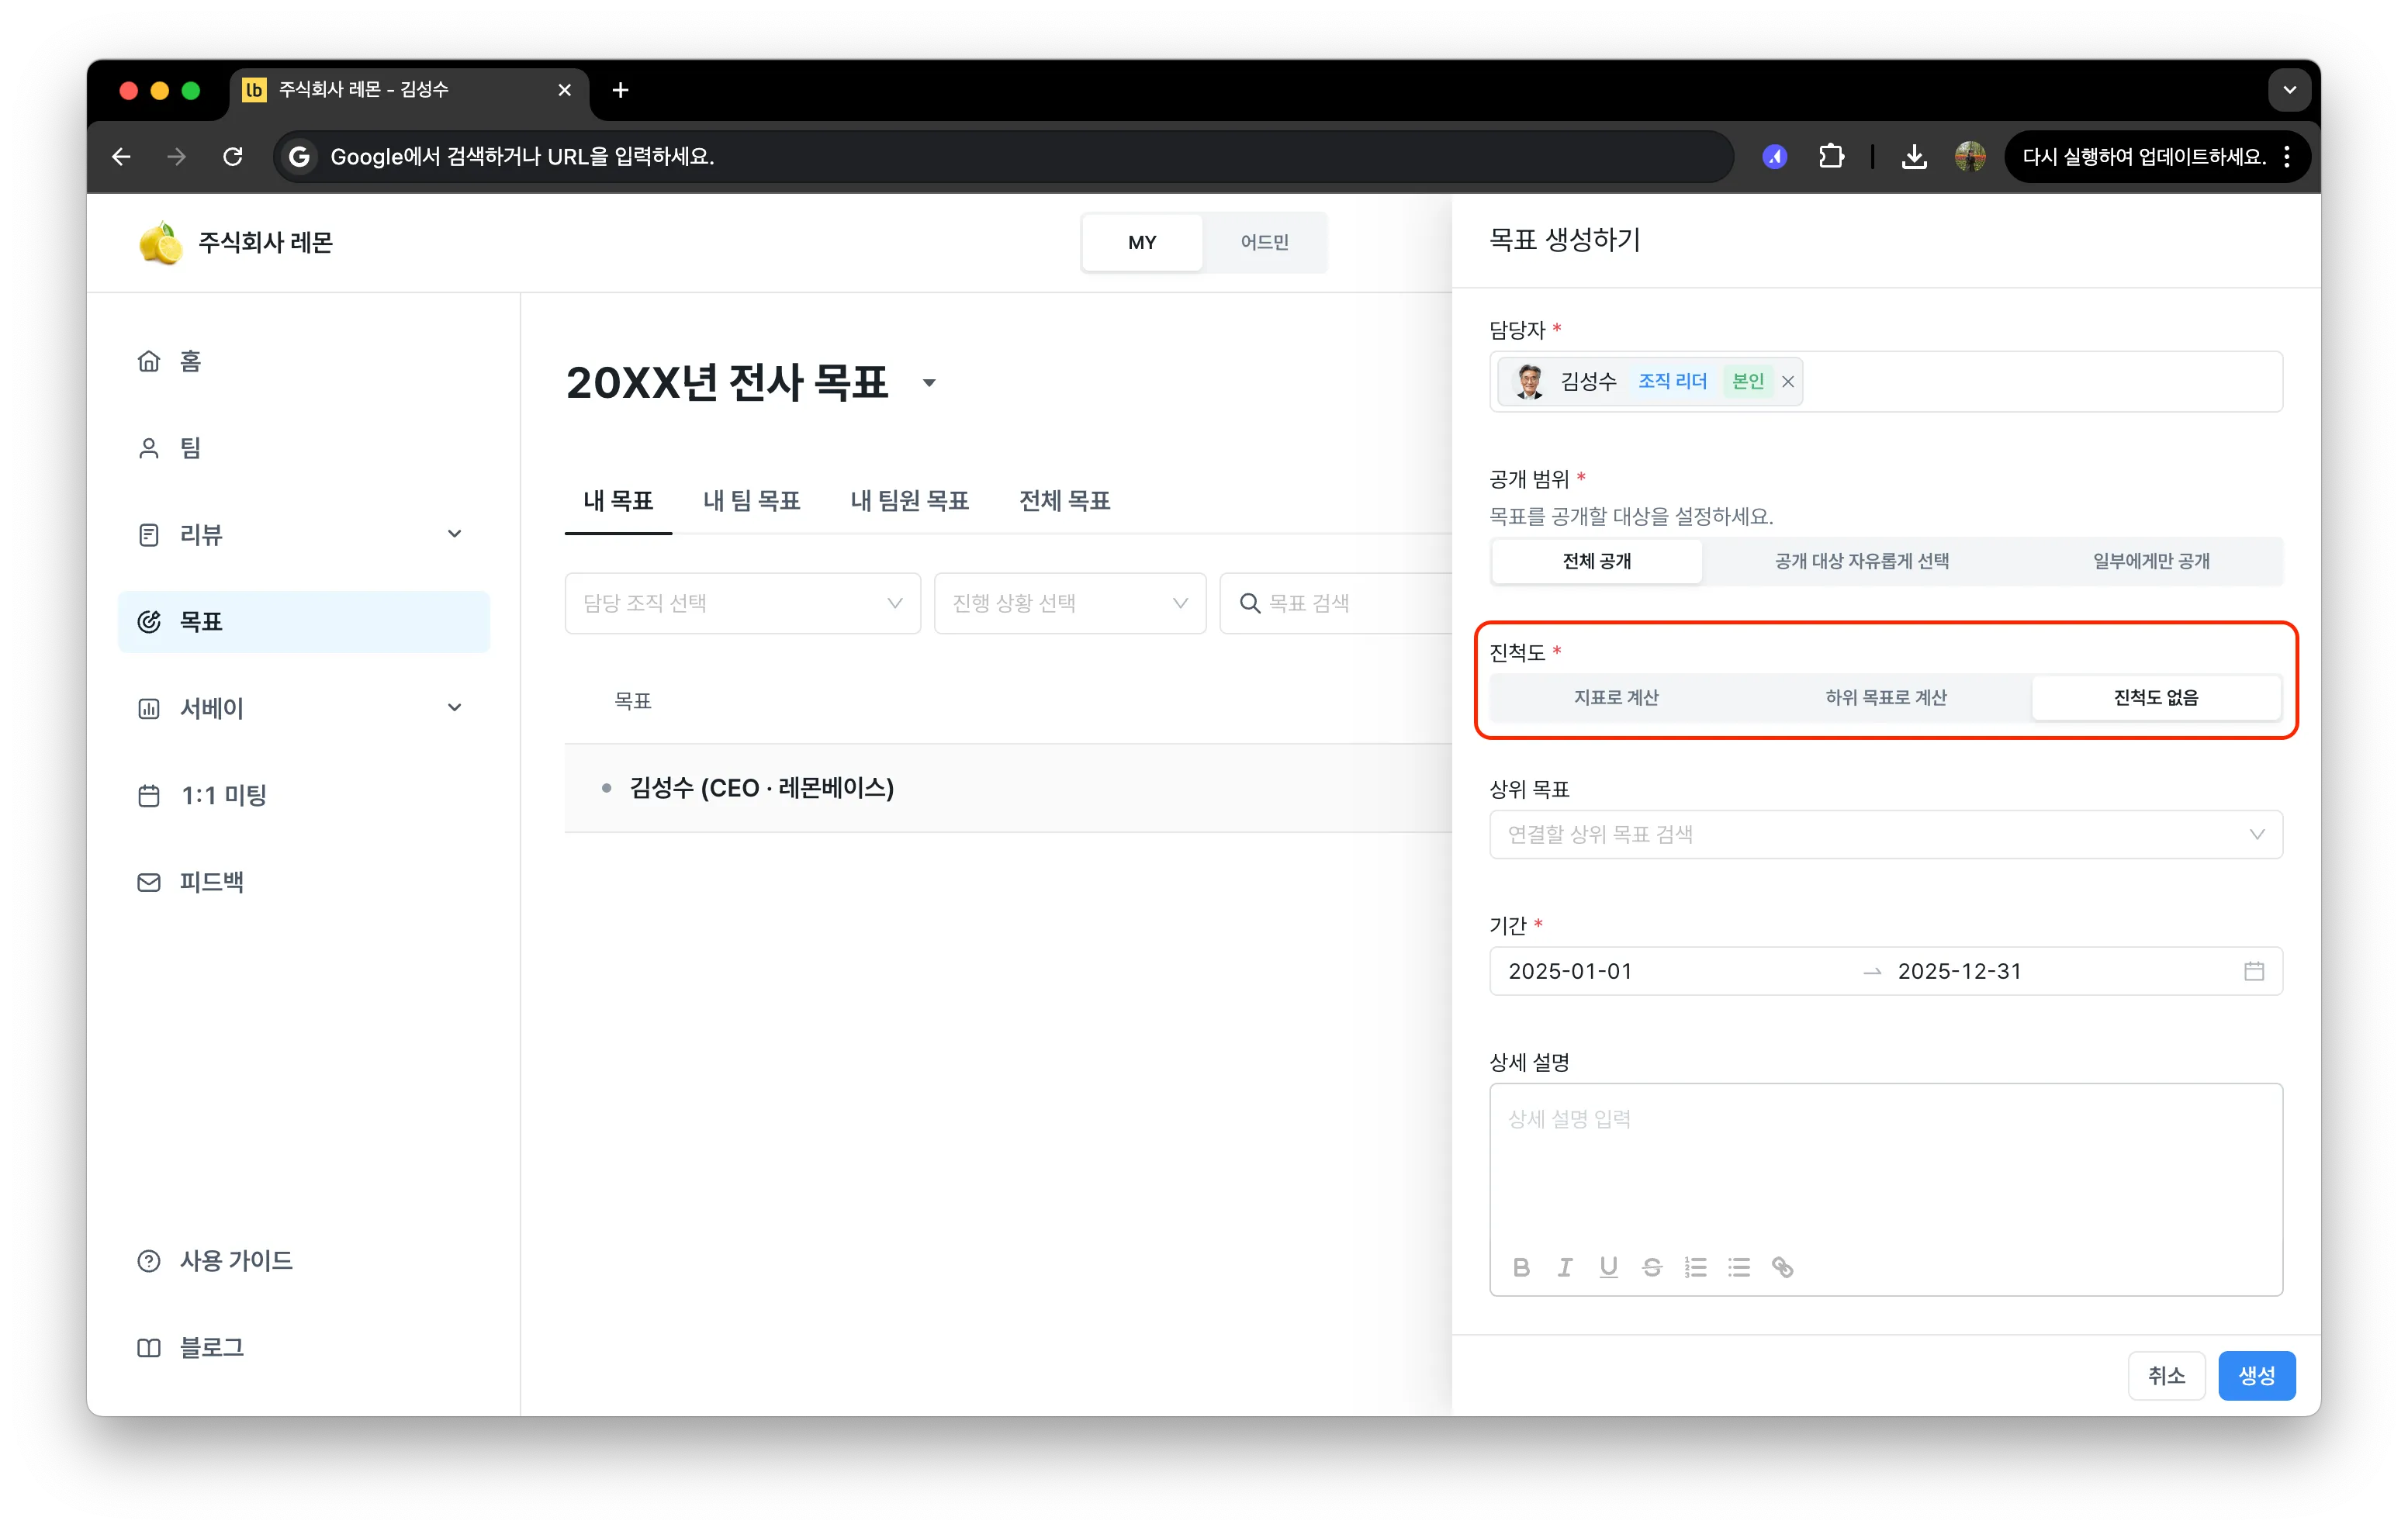Go back in browser history
Image resolution: width=2408 pixels, height=1531 pixels.
[x=121, y=156]
